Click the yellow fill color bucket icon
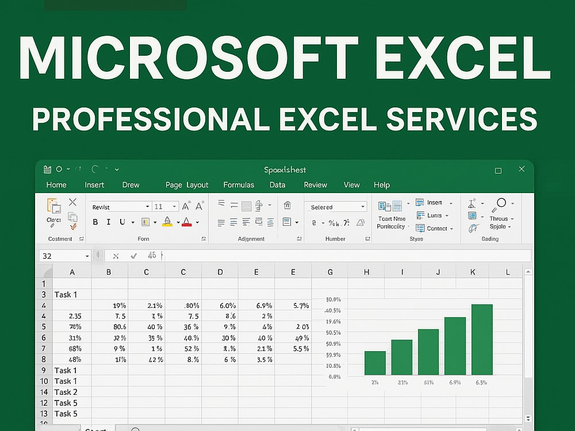This screenshot has width=575, height=431. coord(167,221)
